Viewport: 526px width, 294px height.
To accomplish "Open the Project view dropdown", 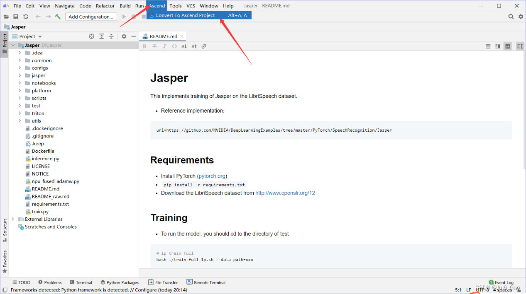I will click(x=27, y=36).
